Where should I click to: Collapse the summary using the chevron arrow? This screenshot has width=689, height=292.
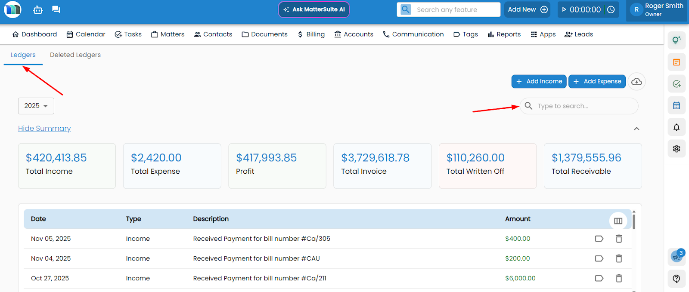coord(636,129)
